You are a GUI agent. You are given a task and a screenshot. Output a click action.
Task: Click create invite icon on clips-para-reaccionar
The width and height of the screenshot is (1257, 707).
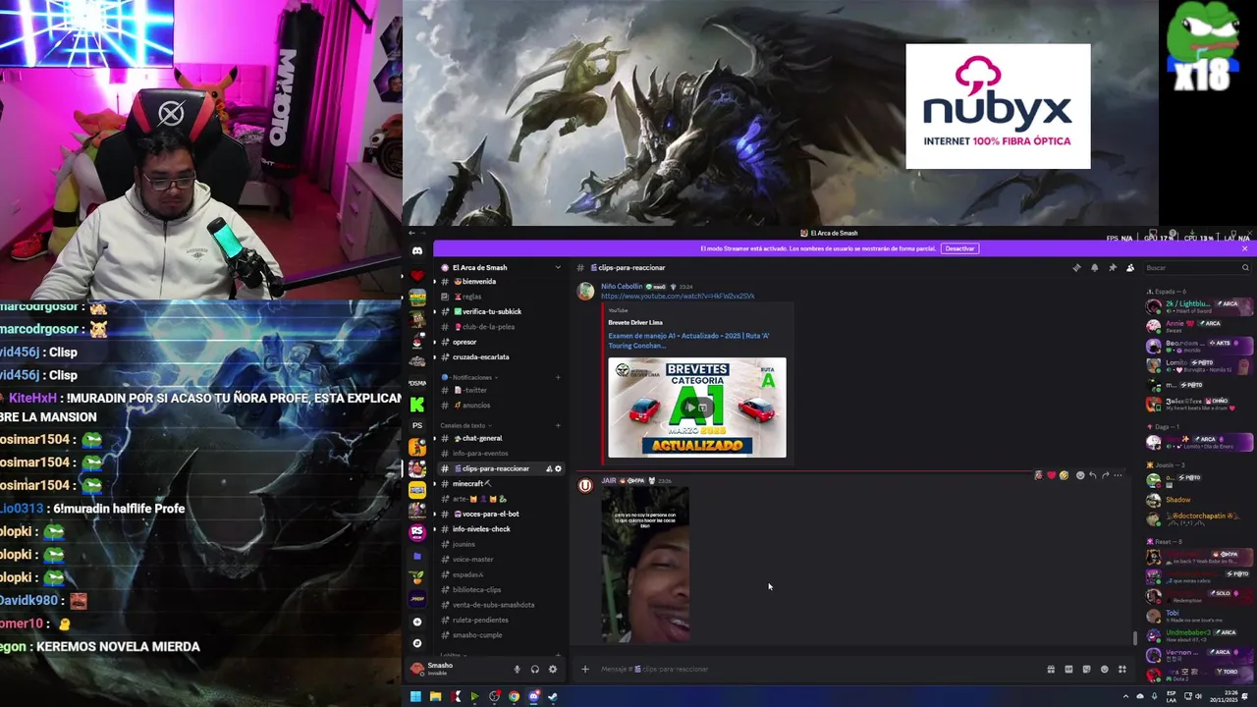tap(549, 468)
